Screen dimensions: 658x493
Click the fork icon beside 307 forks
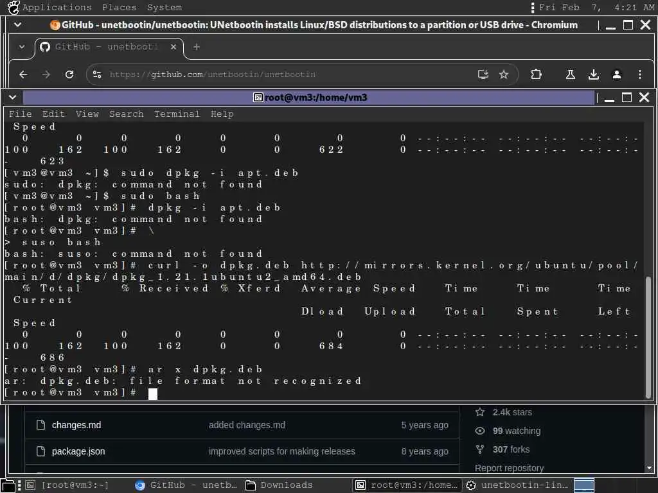[480, 449]
